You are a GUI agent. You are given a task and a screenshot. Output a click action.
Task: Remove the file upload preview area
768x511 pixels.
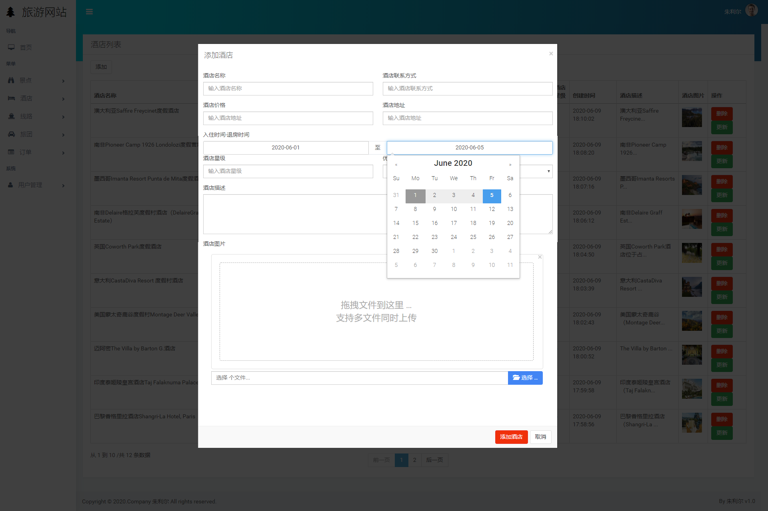540,257
